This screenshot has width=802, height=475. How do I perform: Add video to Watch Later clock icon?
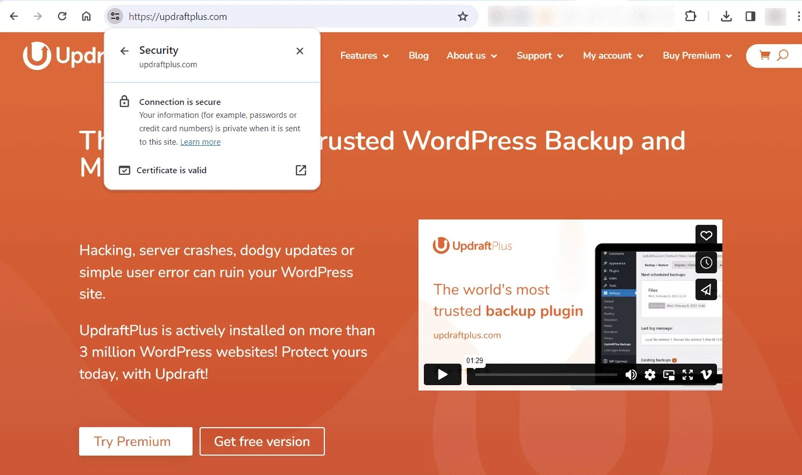pyautogui.click(x=706, y=263)
